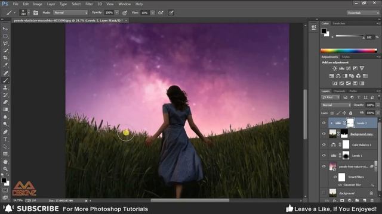Image resolution: width=382 pixels, height=214 pixels.
Task: Select the Hand tool
Action: click(x=5, y=162)
